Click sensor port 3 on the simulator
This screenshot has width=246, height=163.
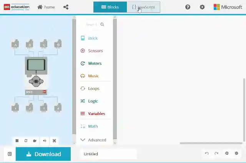point(43,108)
